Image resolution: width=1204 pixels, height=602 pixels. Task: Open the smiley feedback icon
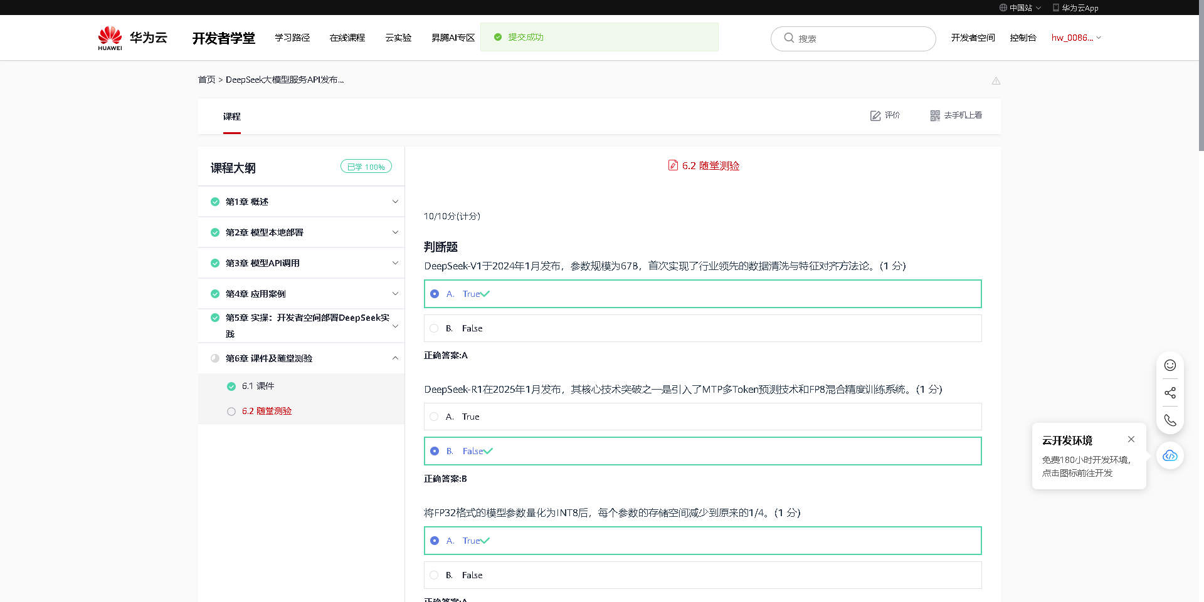tap(1170, 365)
